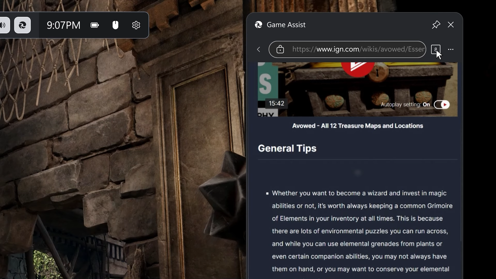The width and height of the screenshot is (496, 279).
Task: Click the Game Assist title text
Action: click(x=286, y=25)
